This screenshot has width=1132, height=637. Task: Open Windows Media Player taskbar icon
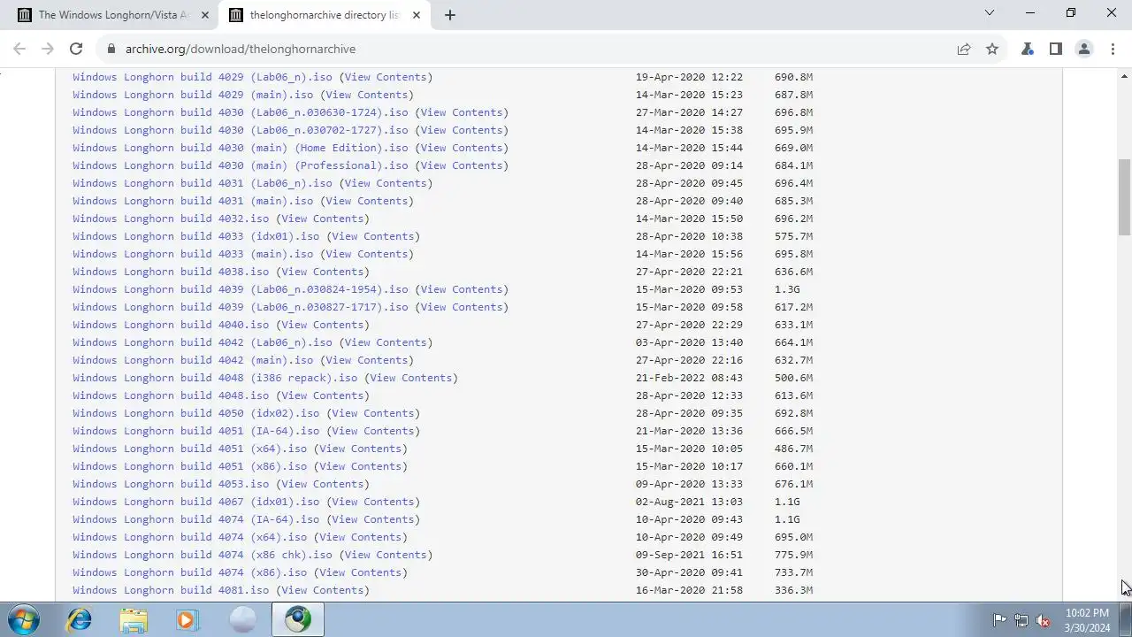pos(187,619)
